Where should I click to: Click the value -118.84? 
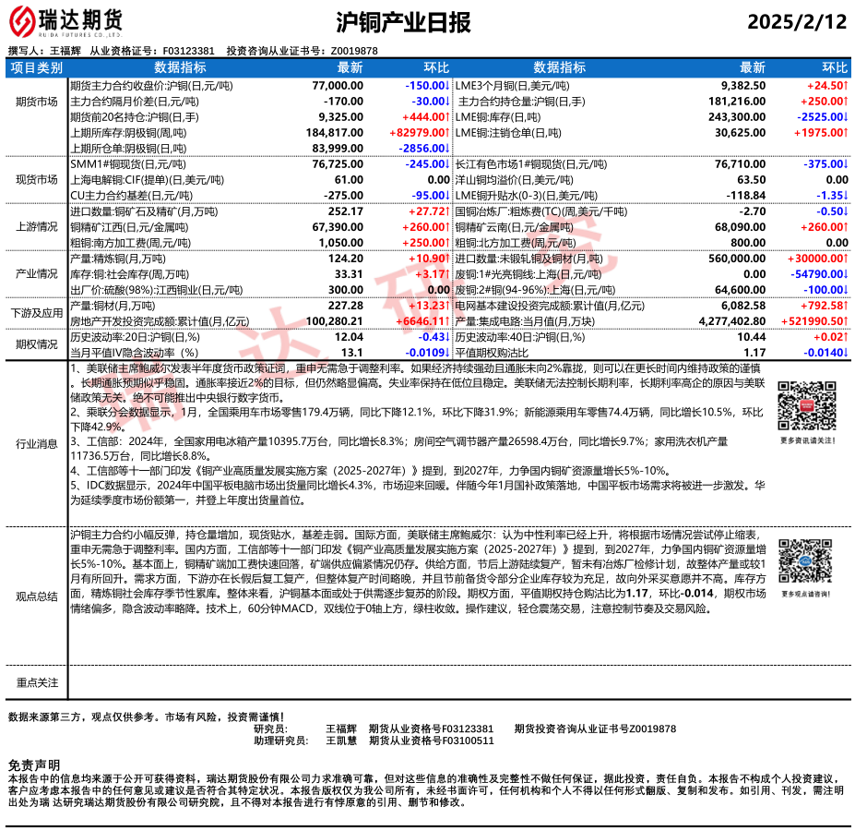[x=745, y=196]
